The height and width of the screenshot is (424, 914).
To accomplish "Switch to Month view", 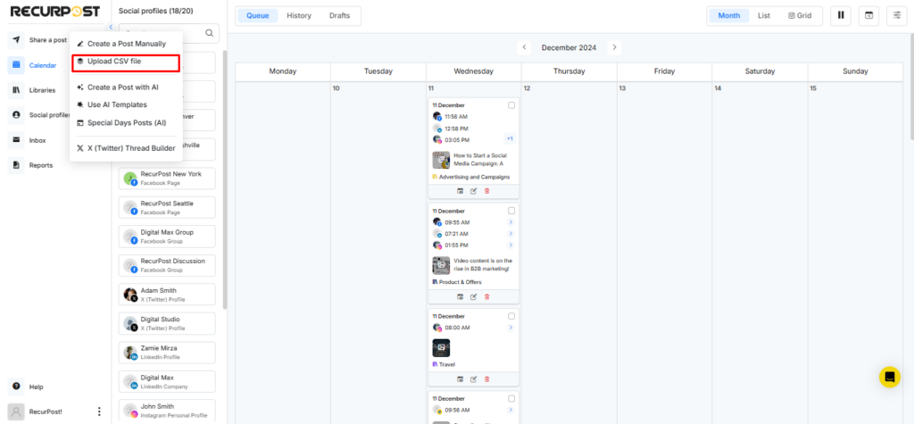I will pyautogui.click(x=728, y=16).
